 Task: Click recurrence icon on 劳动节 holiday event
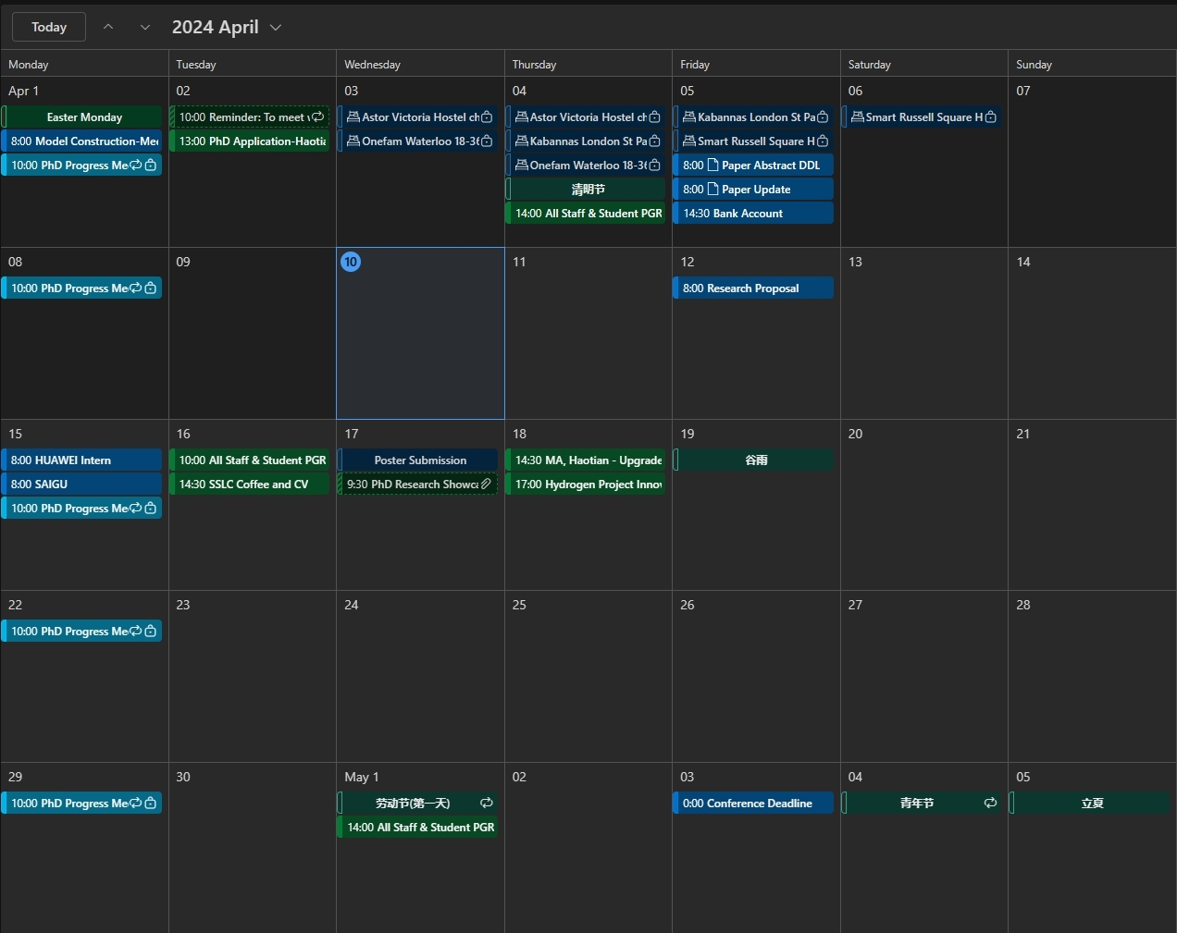pos(486,803)
